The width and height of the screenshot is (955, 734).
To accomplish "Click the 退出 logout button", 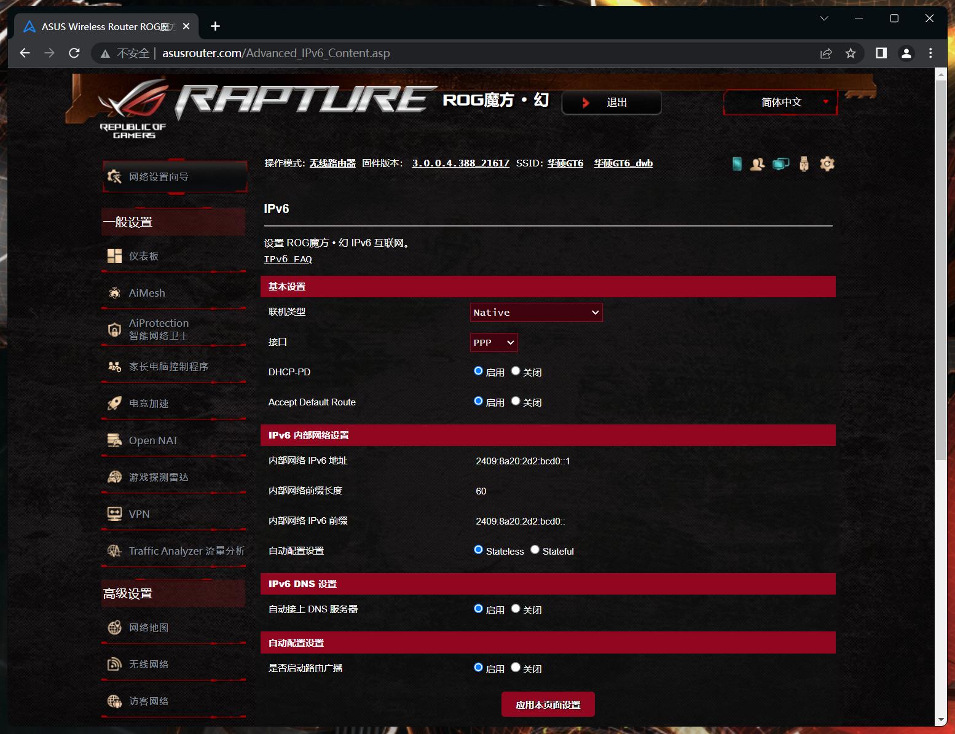I will point(611,103).
